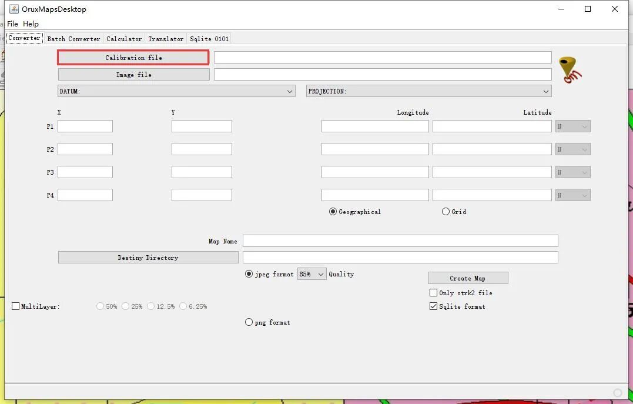The image size is (633, 404).
Task: Click the Map Name input field
Action: pos(400,241)
